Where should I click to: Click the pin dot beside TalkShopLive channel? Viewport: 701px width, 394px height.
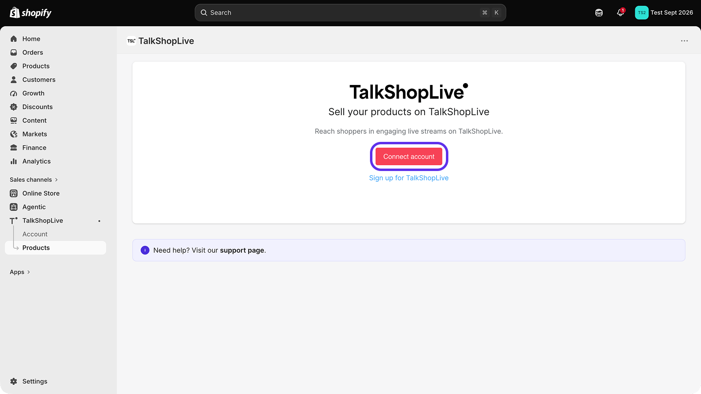point(99,221)
